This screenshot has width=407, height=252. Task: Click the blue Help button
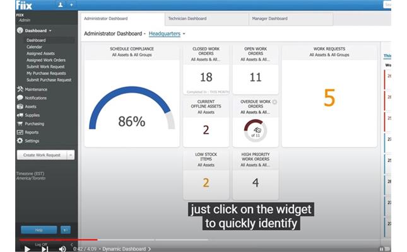[x=38, y=230]
